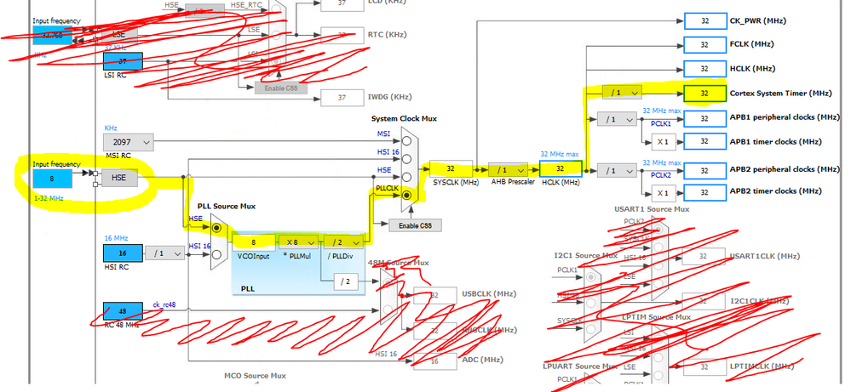The height and width of the screenshot is (392, 851).
Task: Click HCLK (MHz) output box below FCLK
Action: click(705, 69)
